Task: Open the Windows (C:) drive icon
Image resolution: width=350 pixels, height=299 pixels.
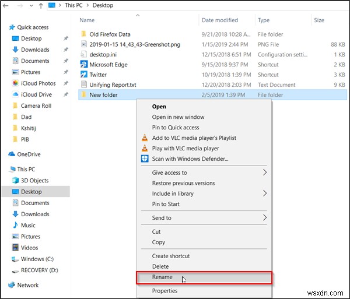Action: tap(15, 259)
